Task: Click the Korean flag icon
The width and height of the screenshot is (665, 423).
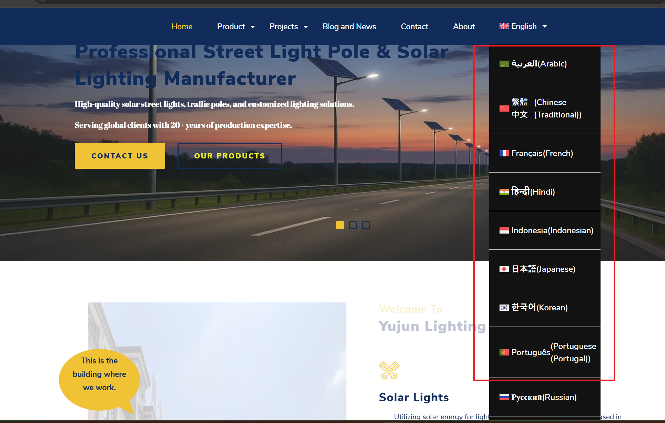Action: pos(504,308)
